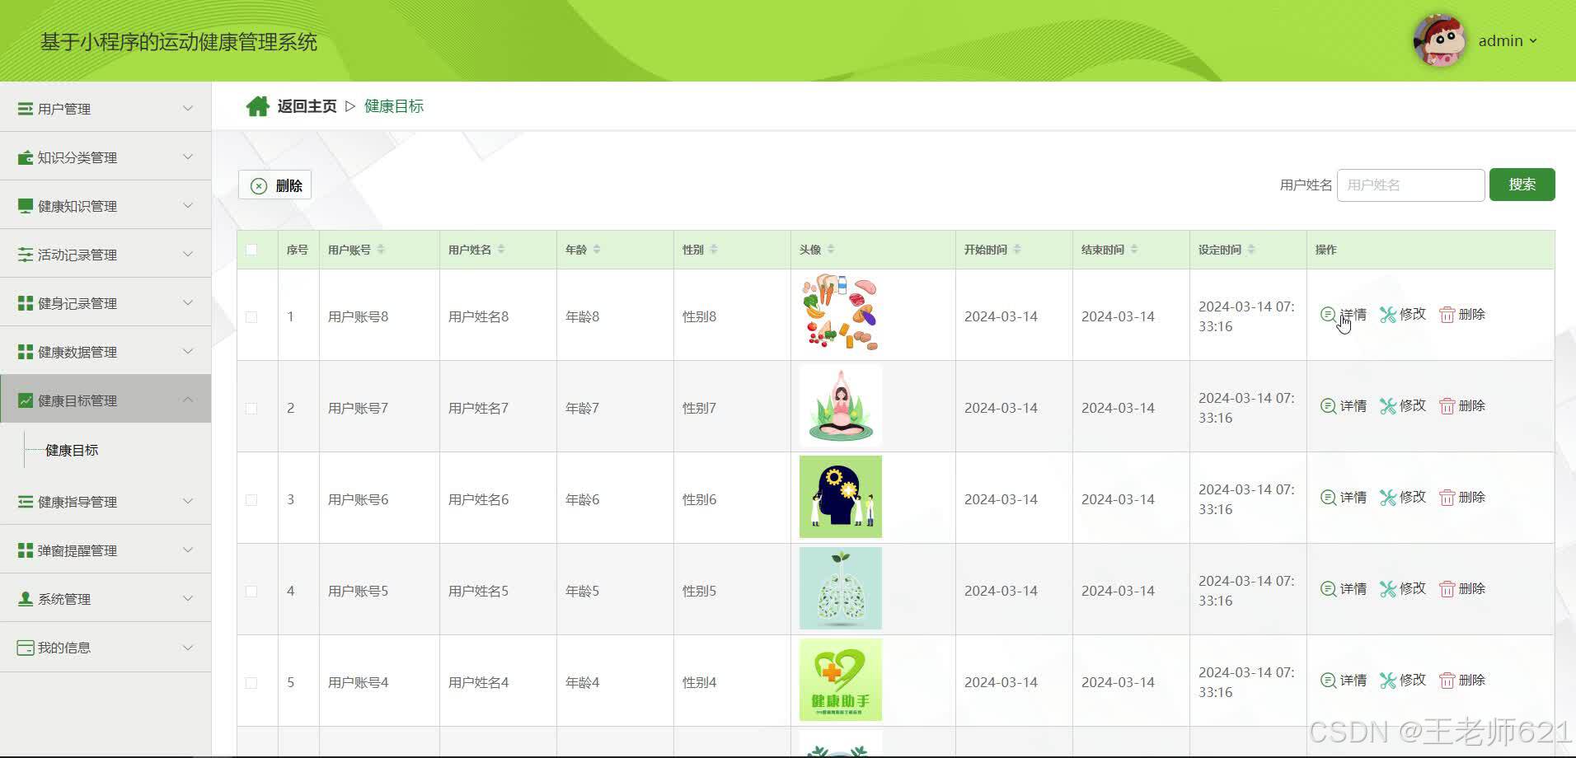Expand the 健康知识管理 menu chevron
Viewport: 1576px width, 758px height.
tap(188, 205)
